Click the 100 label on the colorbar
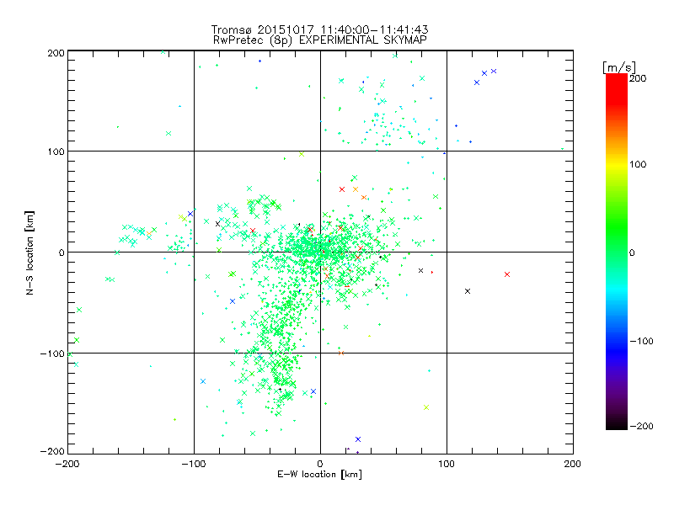 tap(638, 164)
